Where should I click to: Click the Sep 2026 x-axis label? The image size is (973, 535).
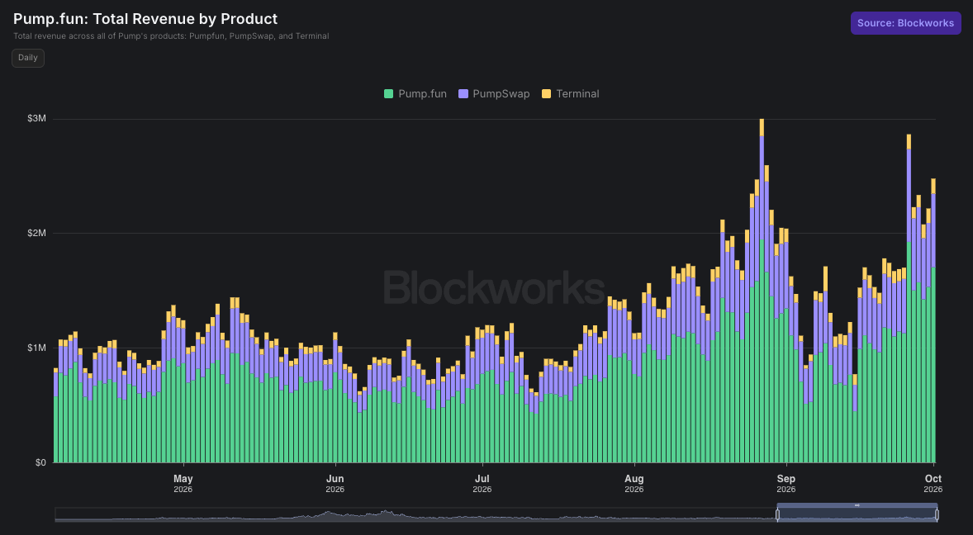(786, 484)
